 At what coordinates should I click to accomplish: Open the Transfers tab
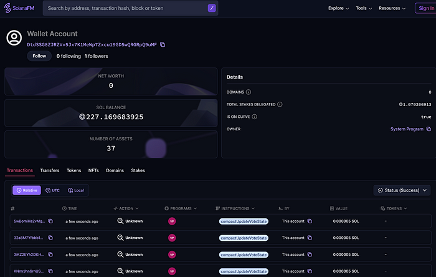tap(50, 170)
